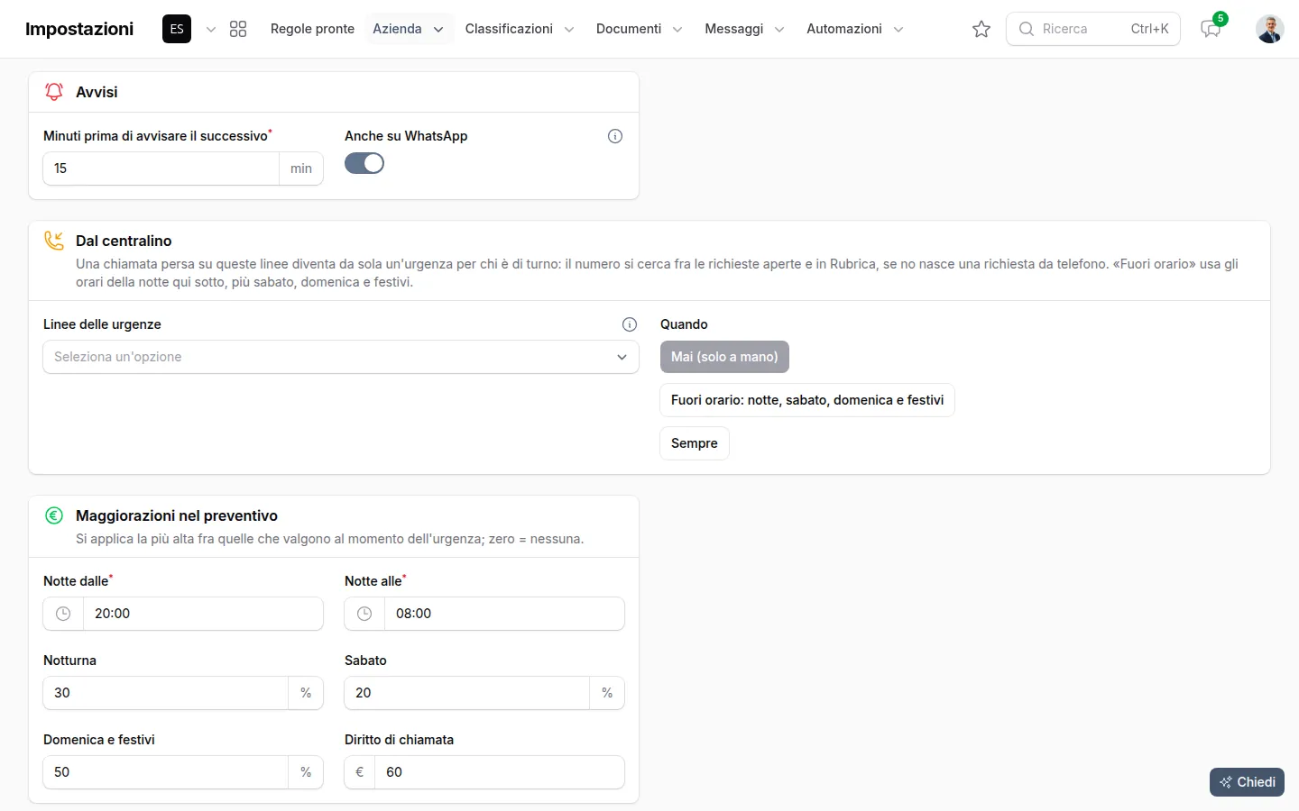Click the search magnifier icon
This screenshot has width=1299, height=811.
click(x=1026, y=29)
